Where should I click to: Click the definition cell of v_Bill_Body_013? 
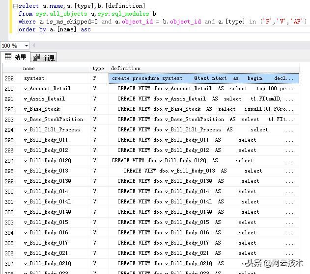(x=203, y=171)
